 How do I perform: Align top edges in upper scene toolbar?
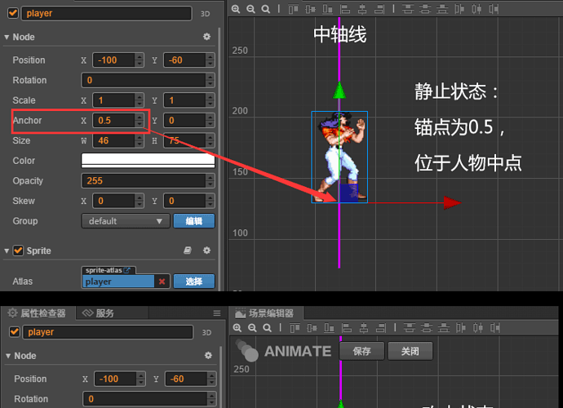(293, 9)
